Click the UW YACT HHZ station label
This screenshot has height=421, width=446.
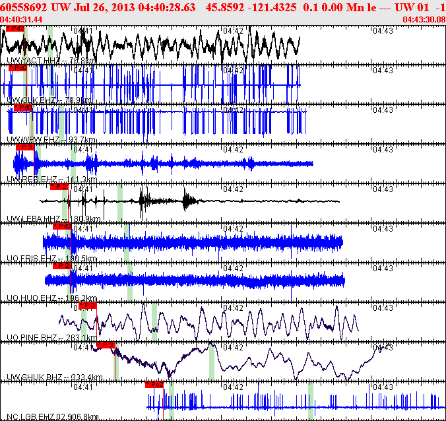tap(51, 60)
